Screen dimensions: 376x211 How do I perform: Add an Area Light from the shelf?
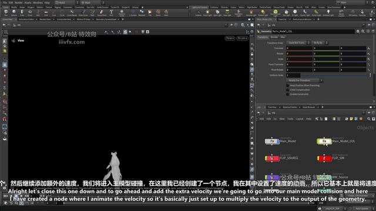[x=227, y=12]
